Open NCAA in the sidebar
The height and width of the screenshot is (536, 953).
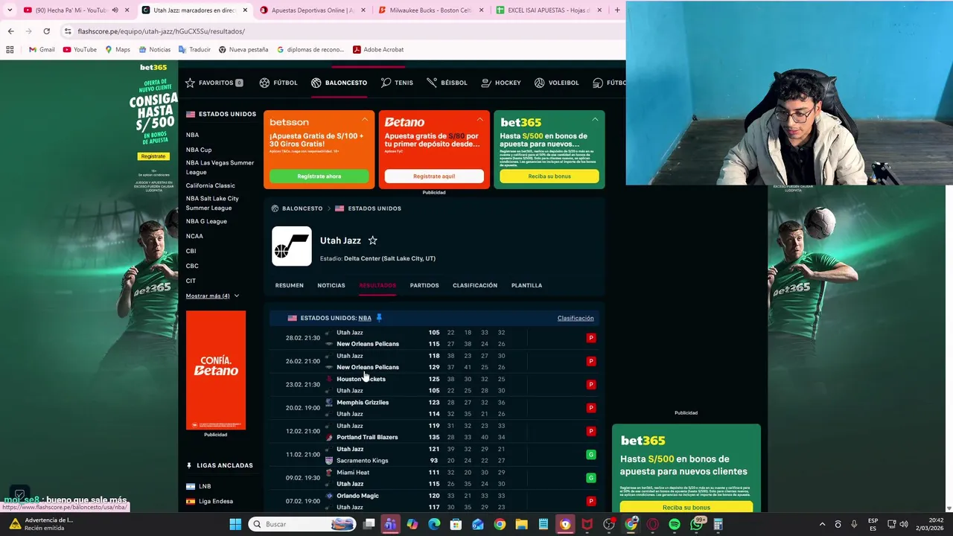194,236
